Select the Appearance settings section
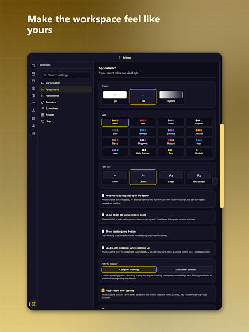Image resolution: width=249 pixels, height=332 pixels. click(66, 90)
